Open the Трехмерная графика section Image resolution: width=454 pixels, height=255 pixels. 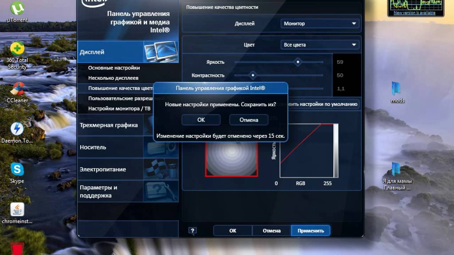(x=111, y=125)
